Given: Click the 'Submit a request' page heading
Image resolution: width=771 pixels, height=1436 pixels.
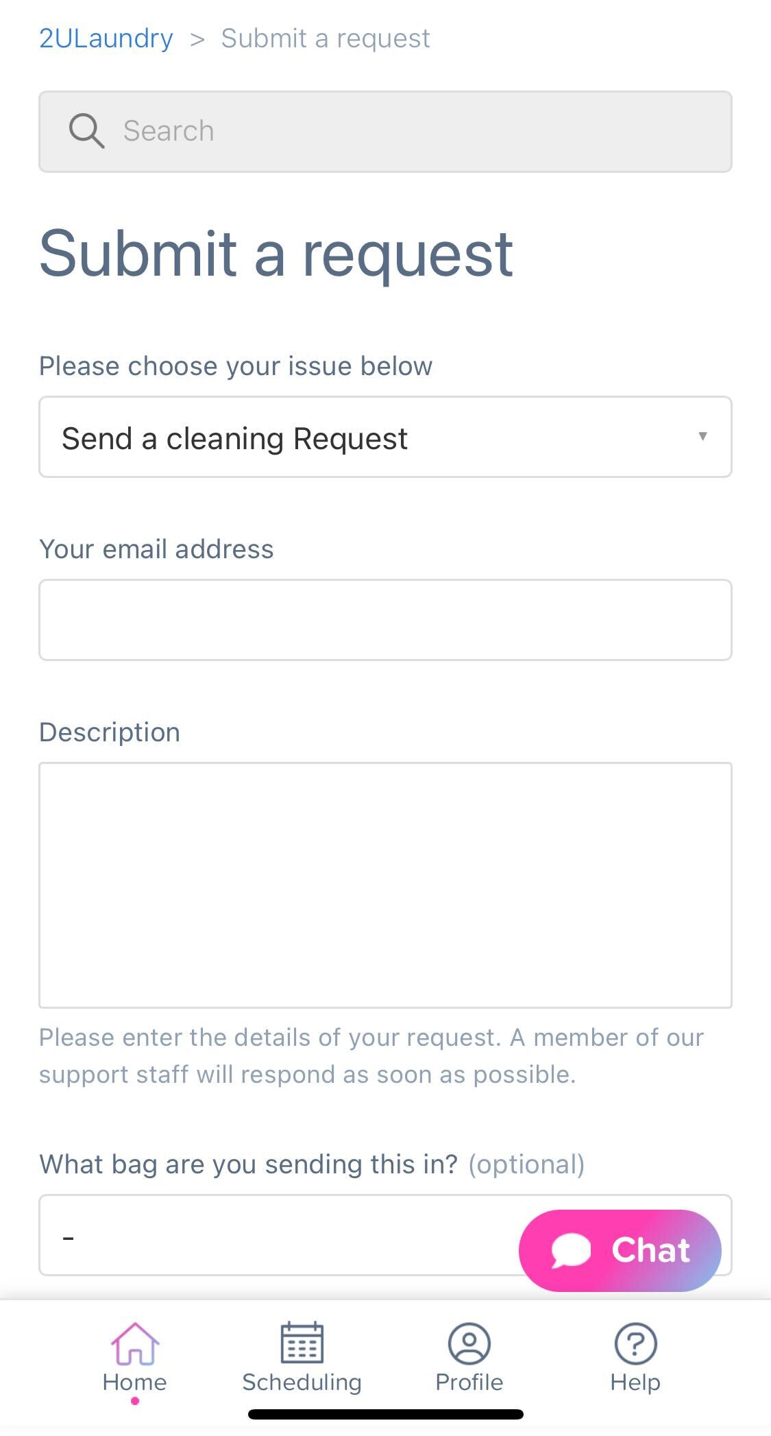Looking at the screenshot, I should pyautogui.click(x=276, y=254).
